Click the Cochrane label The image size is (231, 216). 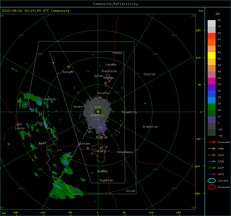click(x=84, y=144)
